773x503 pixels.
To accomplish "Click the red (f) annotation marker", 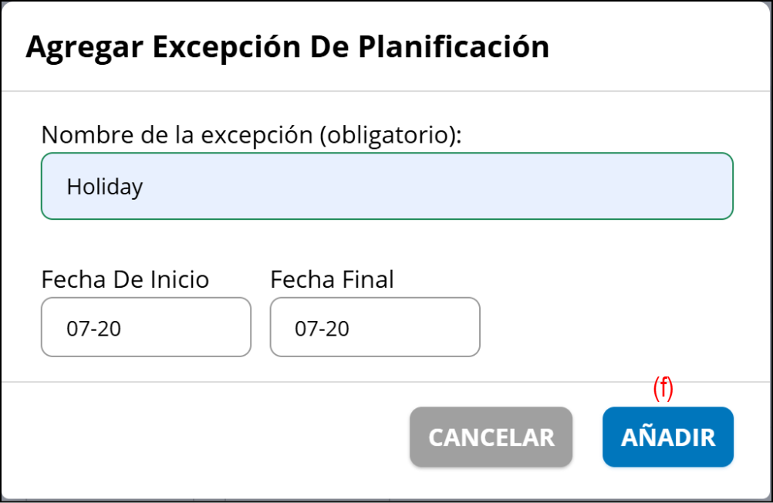I will click(x=663, y=390).
